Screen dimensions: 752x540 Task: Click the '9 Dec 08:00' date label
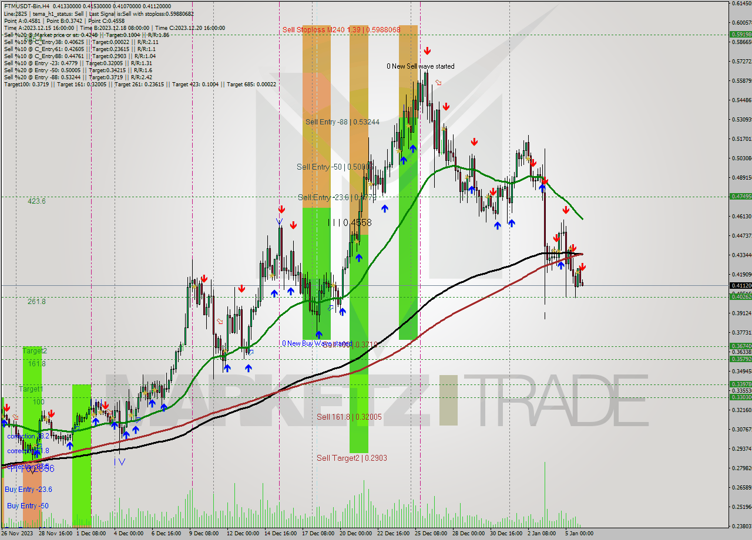pos(204,534)
